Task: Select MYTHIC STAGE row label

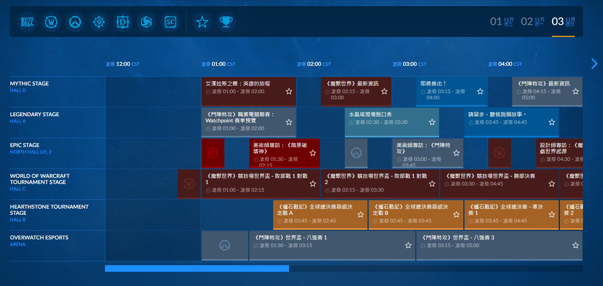Action: coord(29,84)
